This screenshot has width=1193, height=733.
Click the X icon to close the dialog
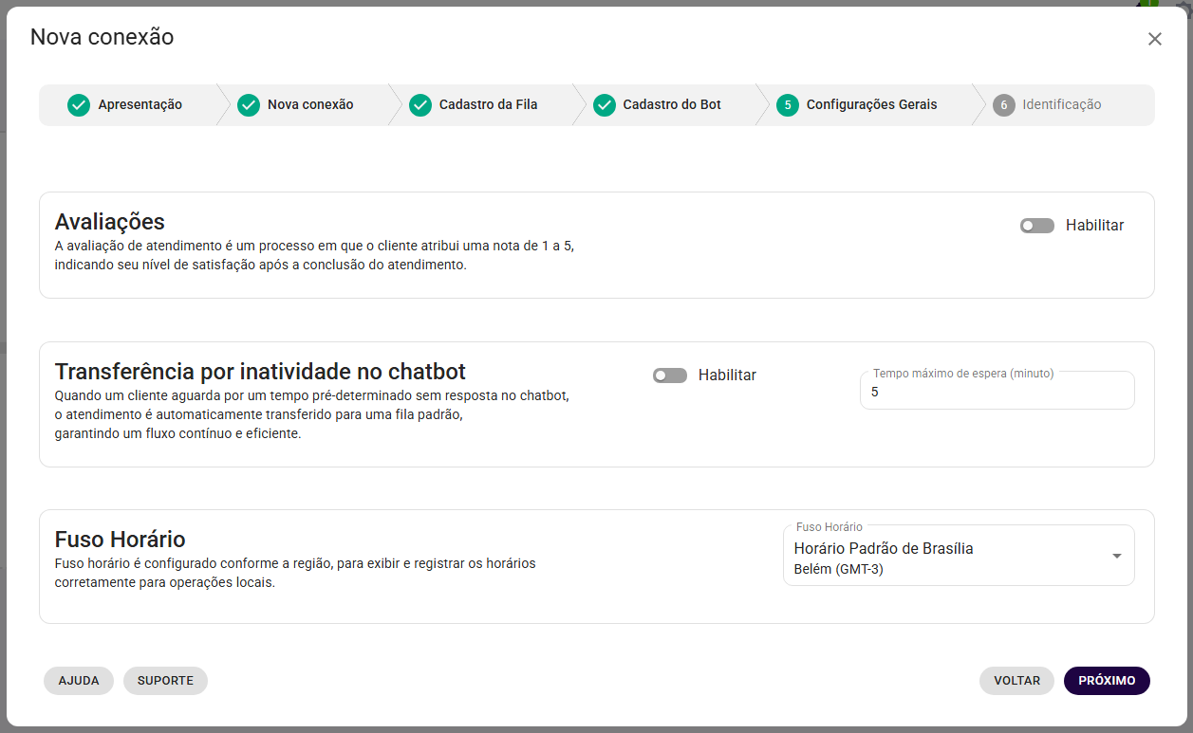(1155, 39)
